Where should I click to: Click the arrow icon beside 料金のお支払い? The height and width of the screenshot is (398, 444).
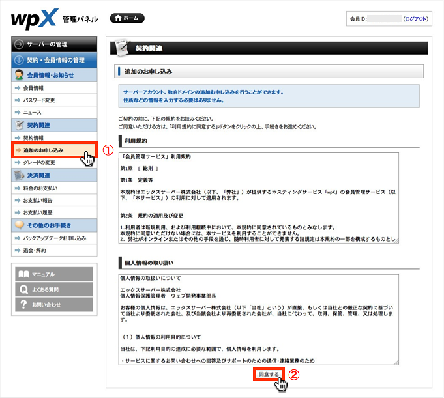(x=18, y=188)
